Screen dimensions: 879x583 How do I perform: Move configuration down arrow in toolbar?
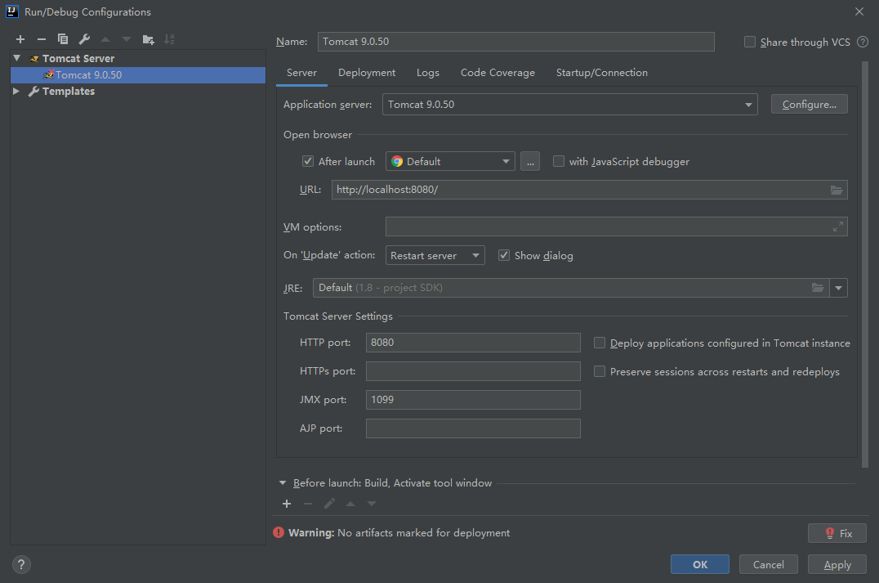tap(127, 39)
